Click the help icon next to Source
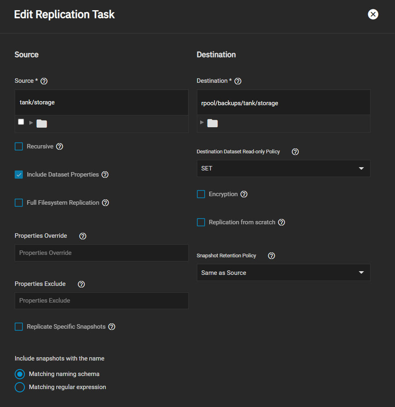This screenshot has height=407, width=395. coord(44,81)
